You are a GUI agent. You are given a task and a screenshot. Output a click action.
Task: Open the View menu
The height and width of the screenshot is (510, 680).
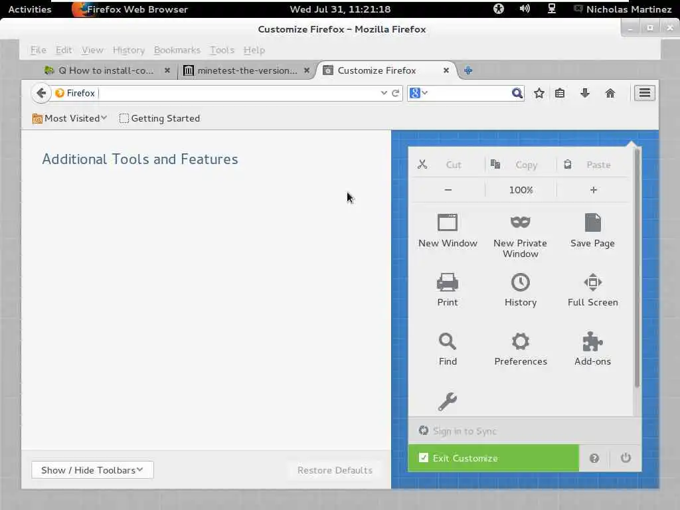pos(92,50)
